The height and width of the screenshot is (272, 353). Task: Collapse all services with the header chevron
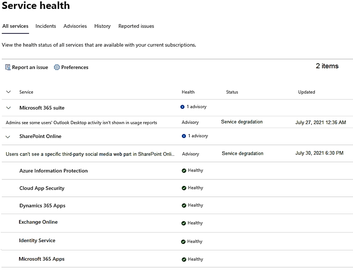click(x=8, y=92)
